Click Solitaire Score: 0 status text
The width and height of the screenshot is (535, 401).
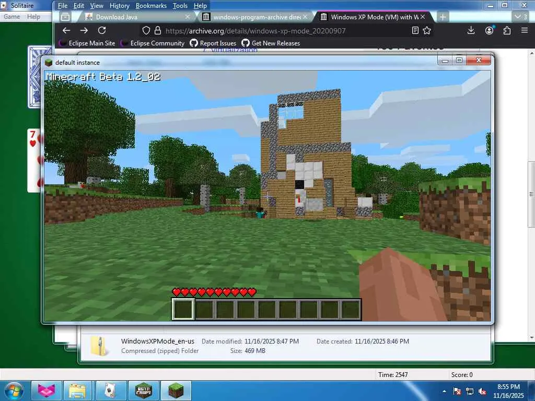[462, 374]
